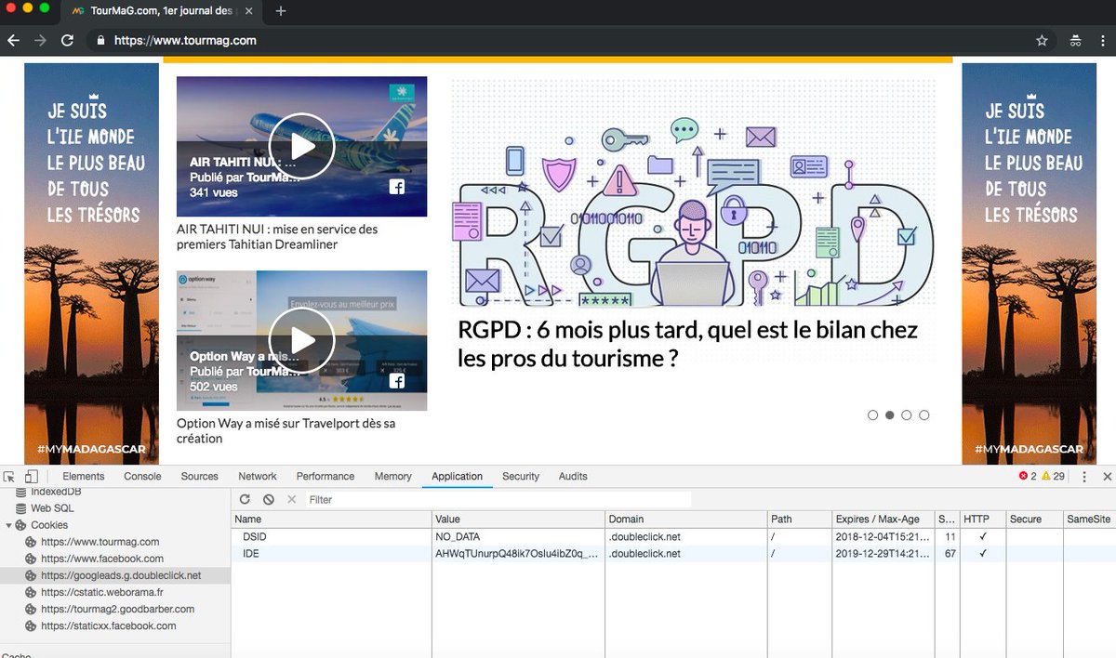Sort by Expires / Max-Age column header
Image resolution: width=1116 pixels, height=658 pixels.
pos(883,519)
